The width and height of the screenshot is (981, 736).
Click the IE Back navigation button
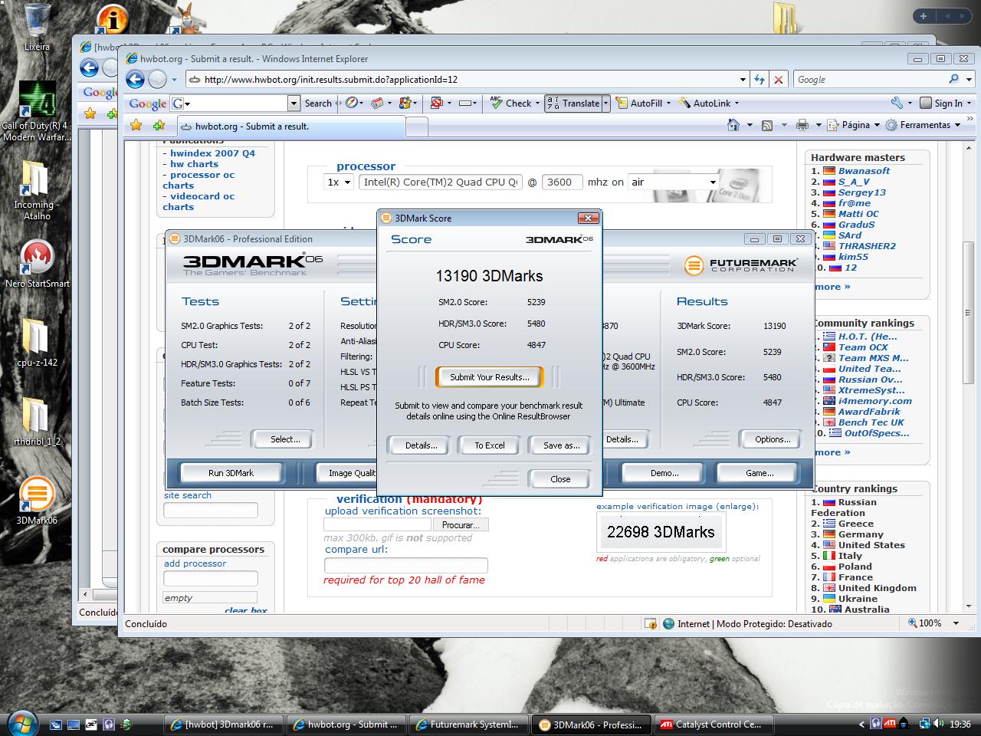[x=135, y=79]
